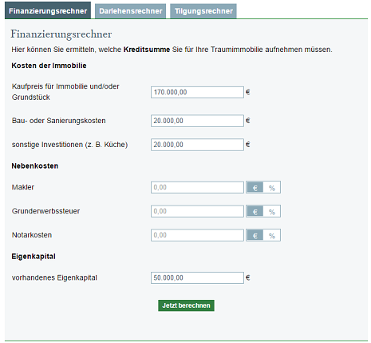Edit the vorhandenes Eigenkapital field
This screenshot has width=371, height=343.
point(197,277)
